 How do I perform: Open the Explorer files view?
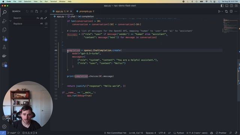[4, 30]
